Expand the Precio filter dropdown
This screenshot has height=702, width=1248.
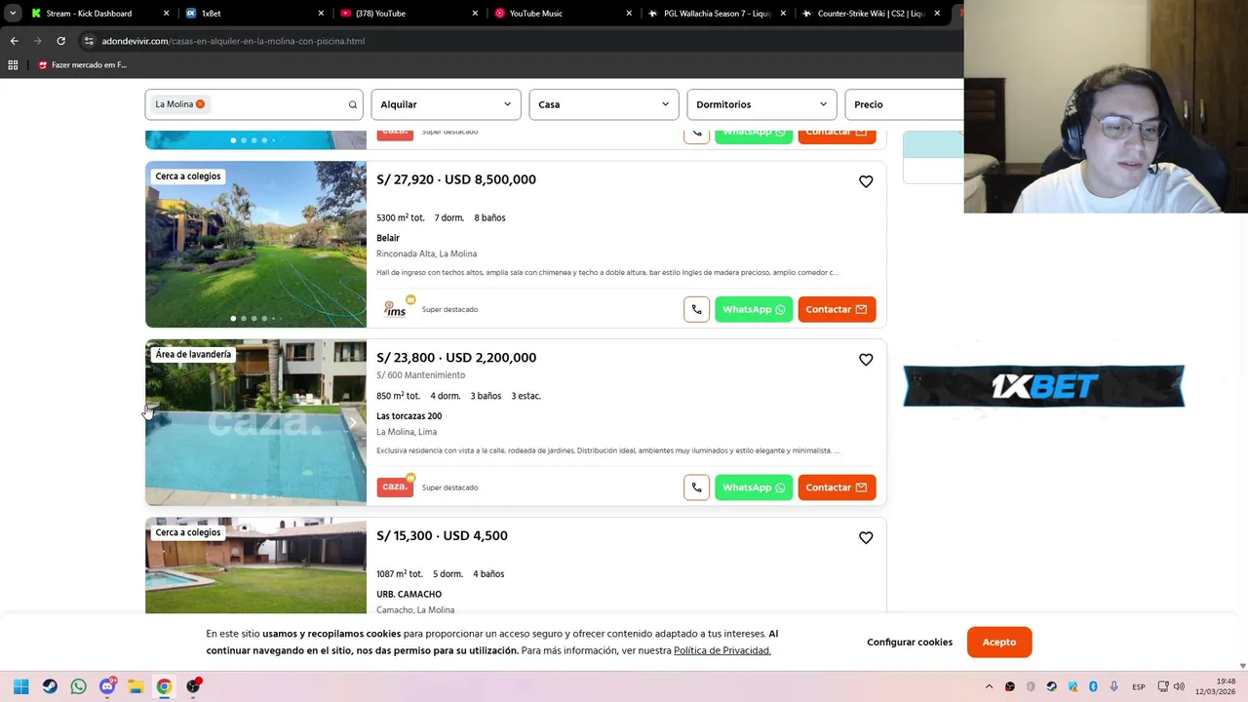click(904, 104)
